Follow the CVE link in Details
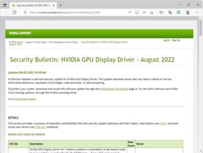The height and width of the screenshot is (153, 203). pos(163,123)
